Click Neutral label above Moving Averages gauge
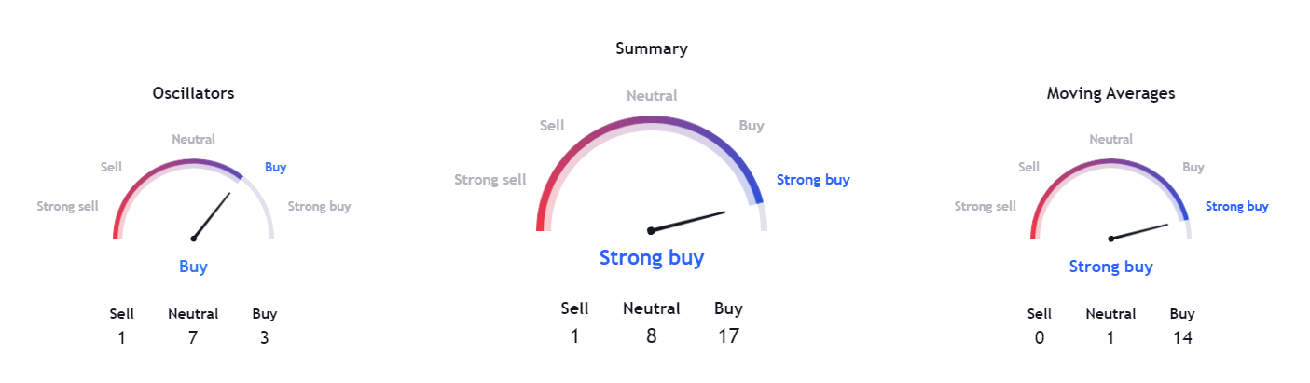The width and height of the screenshot is (1310, 383). pyautogui.click(x=1111, y=139)
